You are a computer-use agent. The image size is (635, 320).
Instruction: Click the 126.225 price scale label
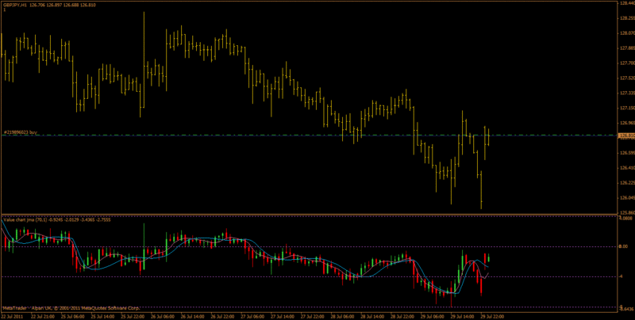tap(626, 183)
